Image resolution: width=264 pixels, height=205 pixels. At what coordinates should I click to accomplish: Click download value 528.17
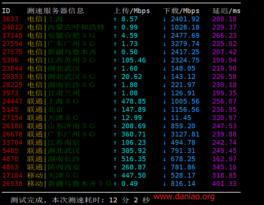click(x=183, y=175)
